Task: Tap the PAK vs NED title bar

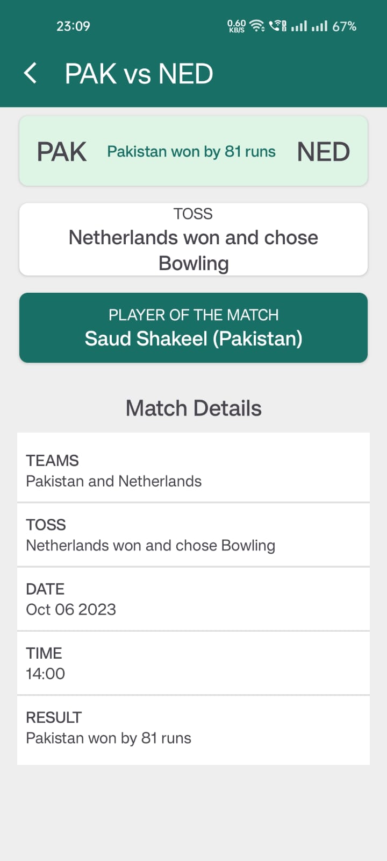Action: tap(139, 73)
